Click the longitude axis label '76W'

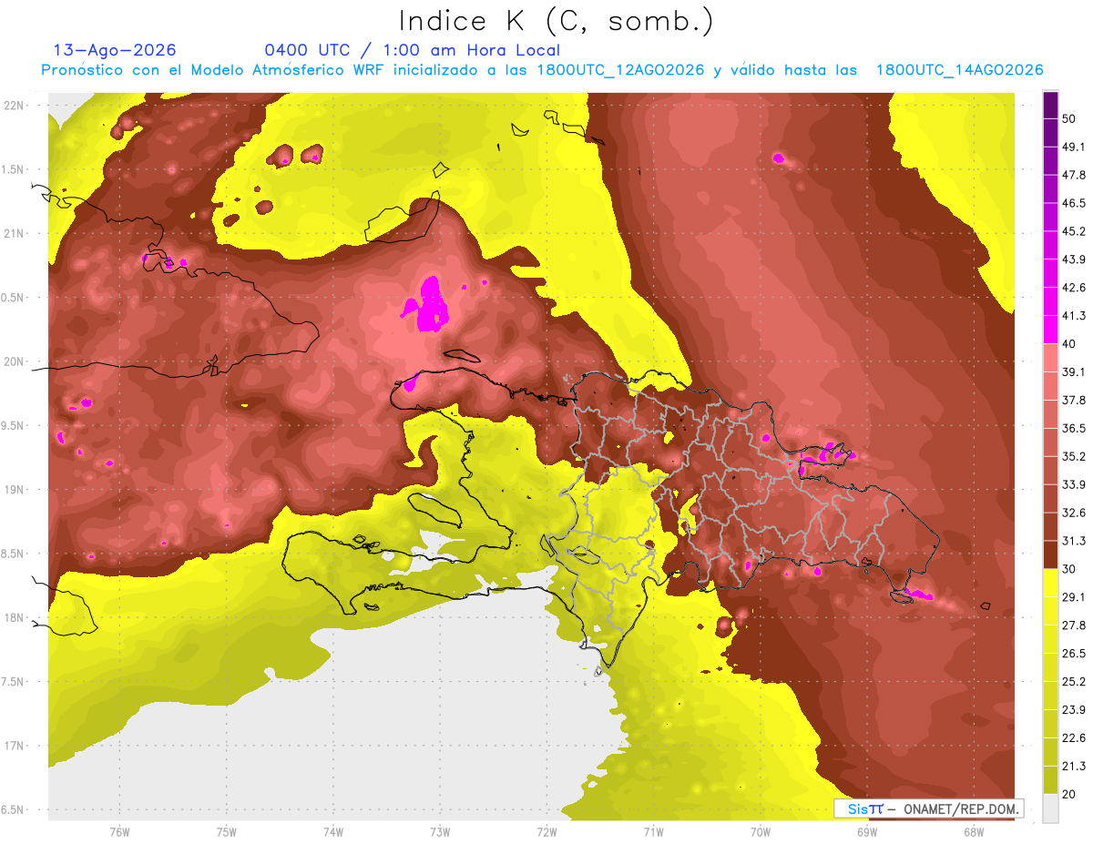pos(119,830)
